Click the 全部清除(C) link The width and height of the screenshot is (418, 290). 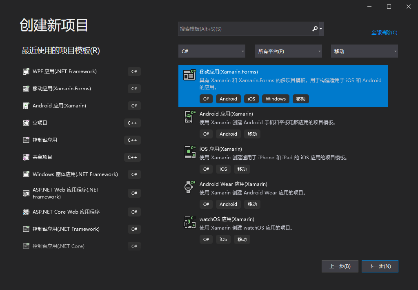tap(384, 33)
